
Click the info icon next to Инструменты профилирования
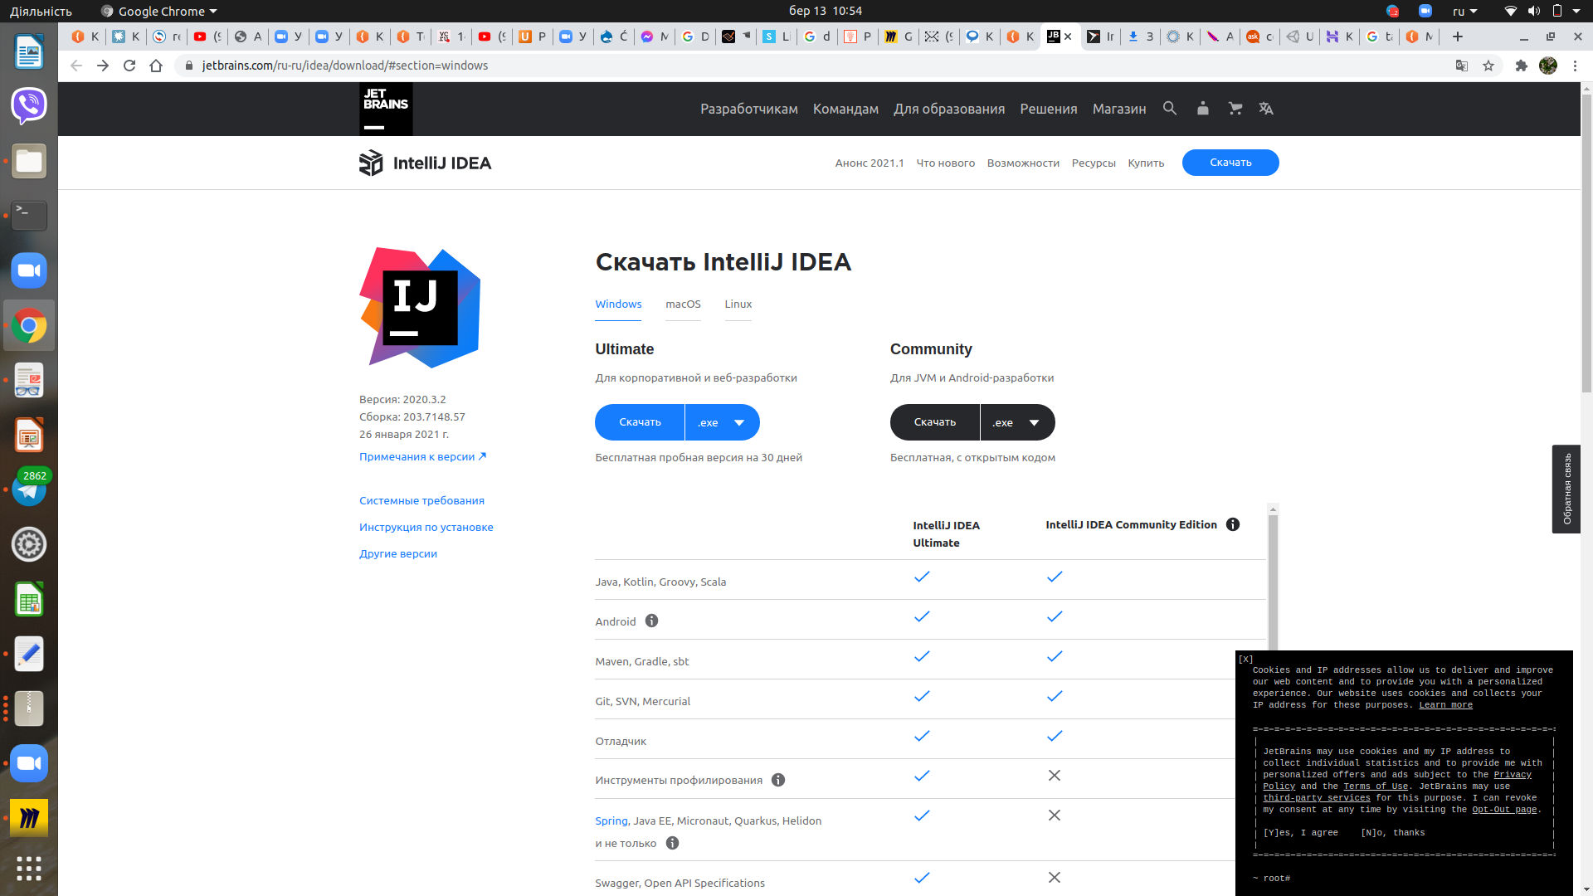[x=778, y=780]
